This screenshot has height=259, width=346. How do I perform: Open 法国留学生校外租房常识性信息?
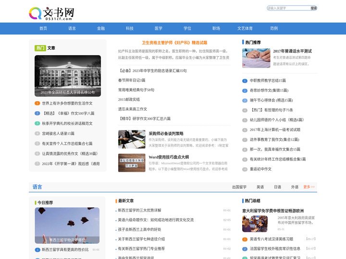click(275, 248)
